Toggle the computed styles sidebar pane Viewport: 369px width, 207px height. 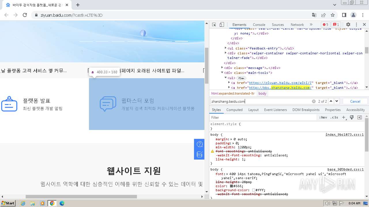359,117
